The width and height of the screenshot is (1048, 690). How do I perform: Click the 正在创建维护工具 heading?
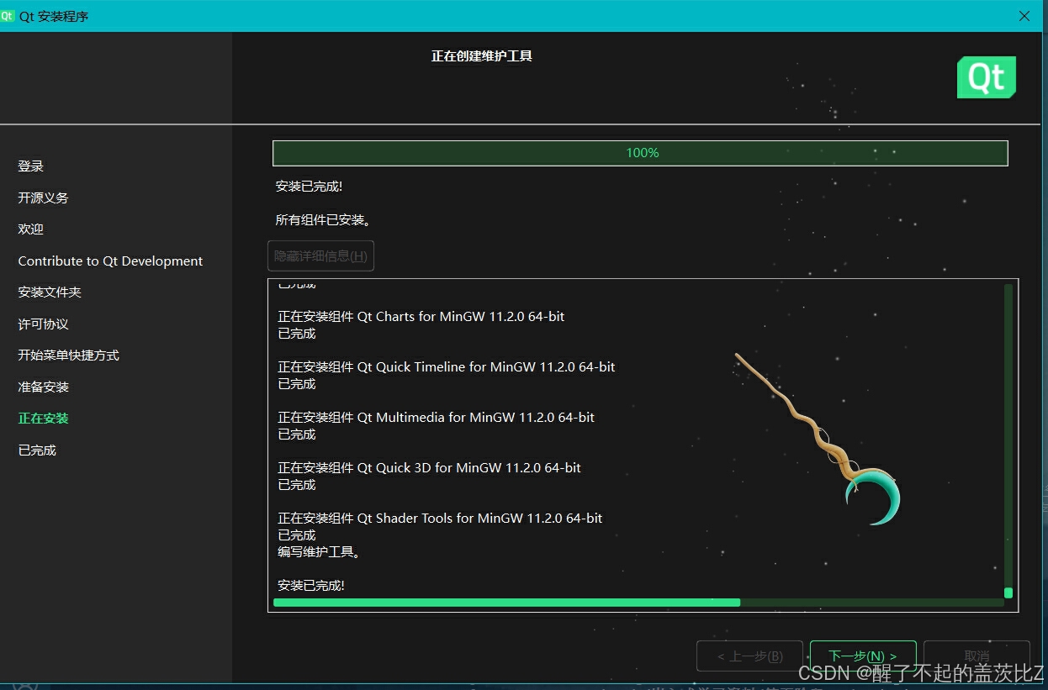[482, 56]
